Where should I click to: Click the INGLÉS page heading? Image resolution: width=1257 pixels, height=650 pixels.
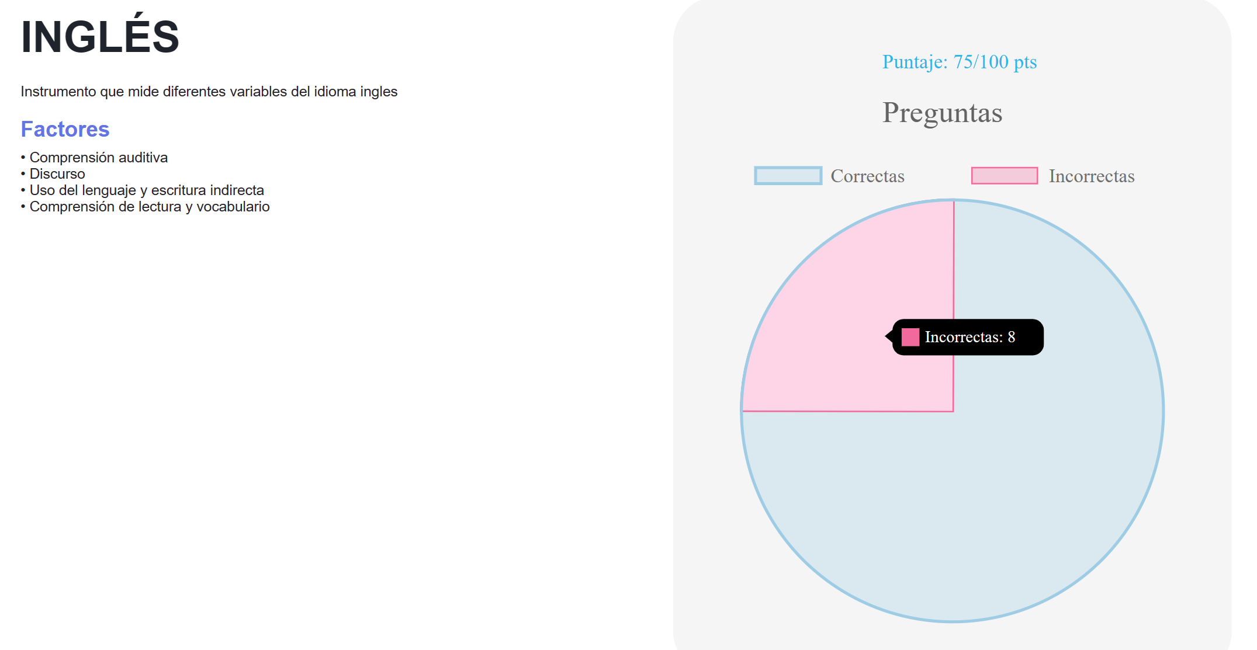point(100,37)
